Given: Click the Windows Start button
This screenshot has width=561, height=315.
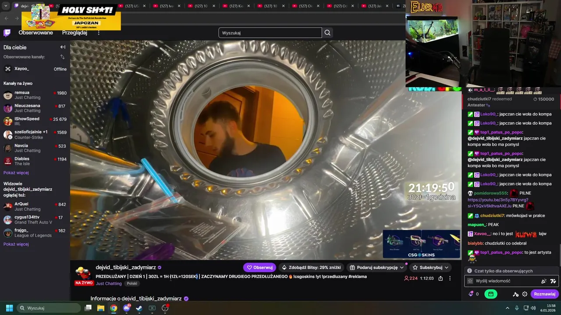Looking at the screenshot, I should tap(9, 308).
